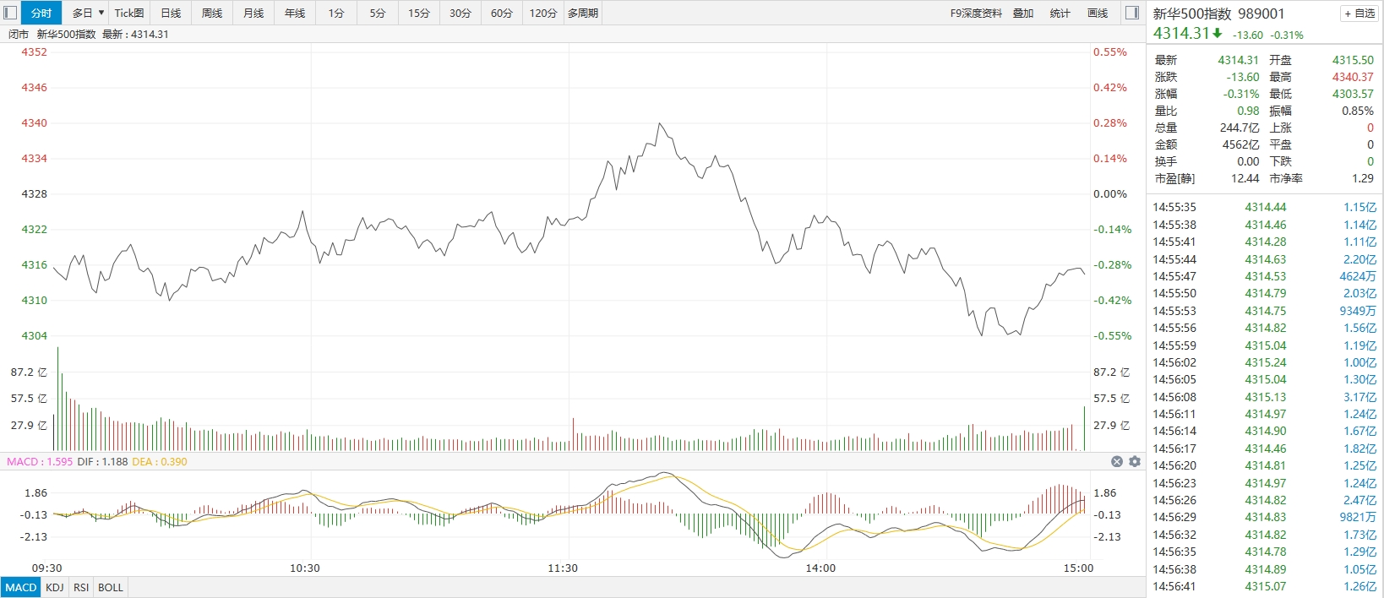1384x598 pixels.
Task: Toggle the right quote panel icon
Action: click(x=1132, y=13)
